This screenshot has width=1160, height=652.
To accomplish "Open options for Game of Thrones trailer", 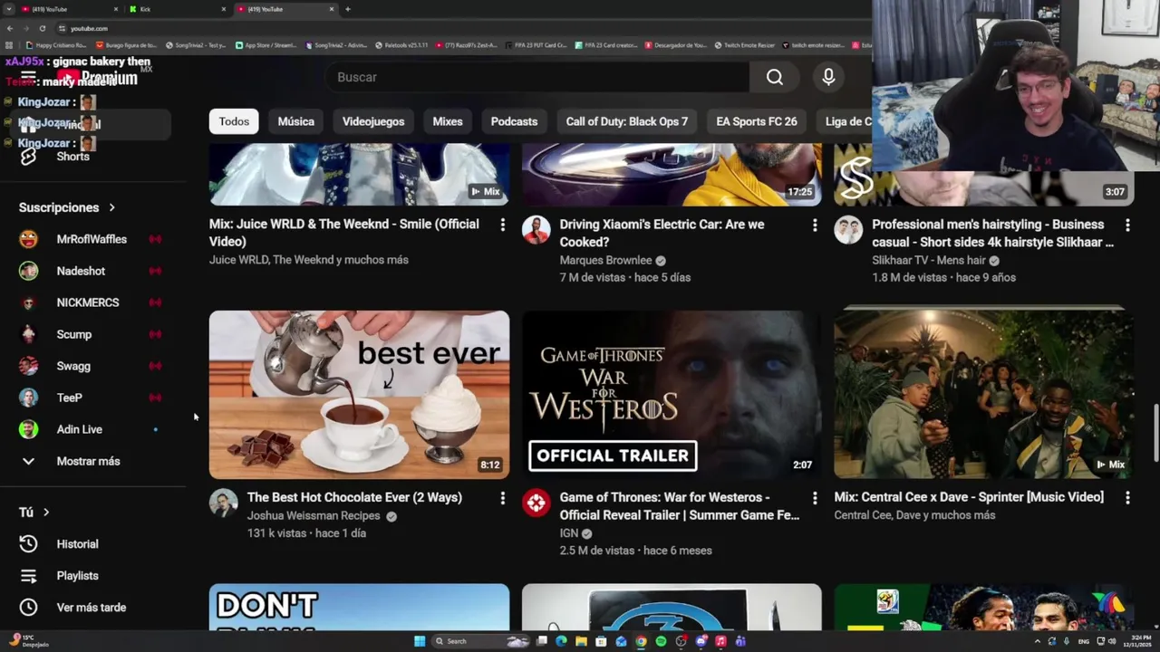I will pyautogui.click(x=815, y=498).
